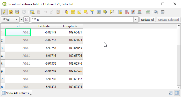
Task: Open actions magnifier-gear icon
Action: (x=156, y=12)
